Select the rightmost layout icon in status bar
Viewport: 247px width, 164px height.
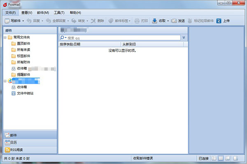235,158
